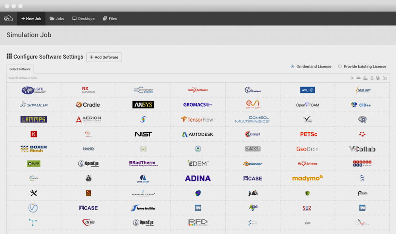Choose PETSc from the software grid
Screen dimensions: 396x234
tap(308, 134)
